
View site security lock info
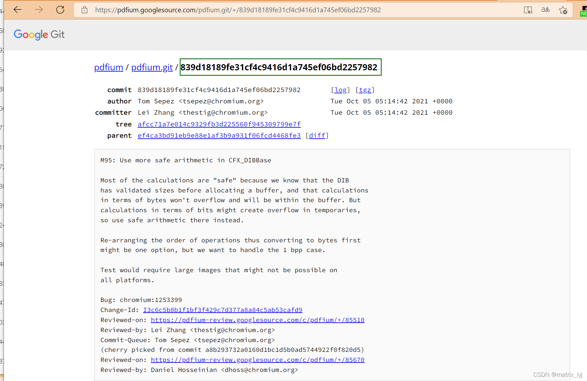pos(85,10)
